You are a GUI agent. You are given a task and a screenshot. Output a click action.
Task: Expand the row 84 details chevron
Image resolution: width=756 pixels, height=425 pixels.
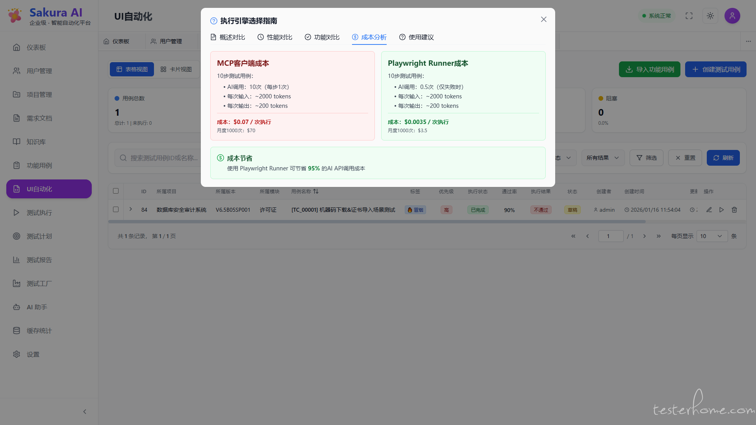(131, 209)
